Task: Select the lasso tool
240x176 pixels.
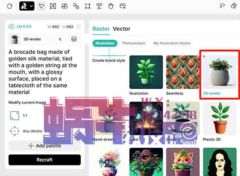Action: [222, 6]
